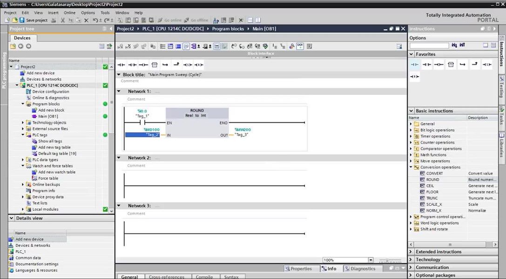
Task: Open the Insert menu
Action: pos(53,13)
